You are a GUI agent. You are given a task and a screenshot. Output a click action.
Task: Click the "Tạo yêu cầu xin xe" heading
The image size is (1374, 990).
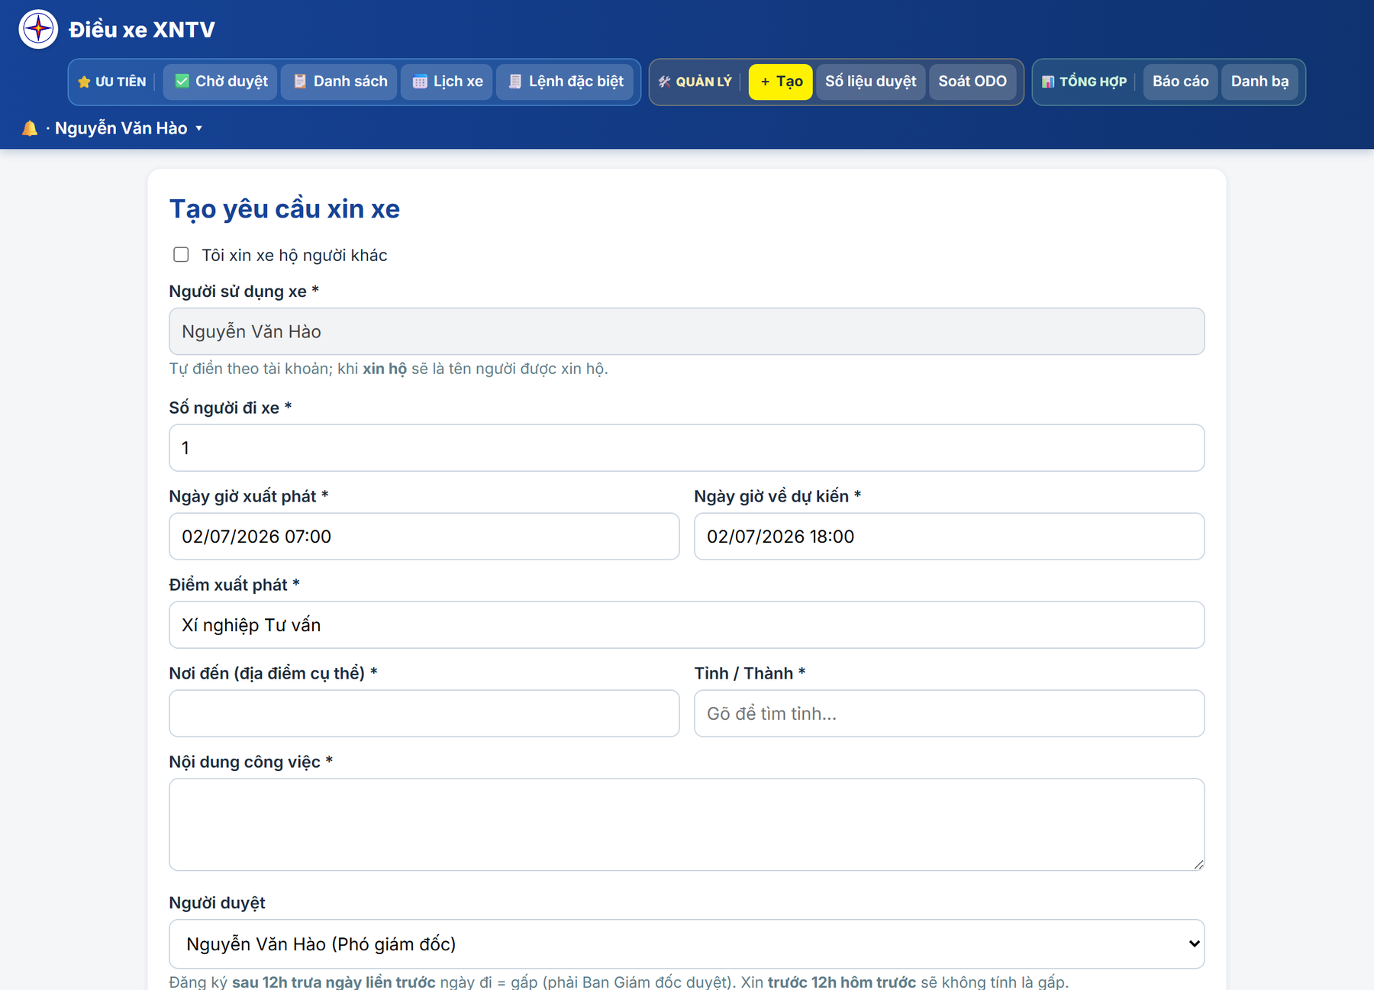pos(285,209)
